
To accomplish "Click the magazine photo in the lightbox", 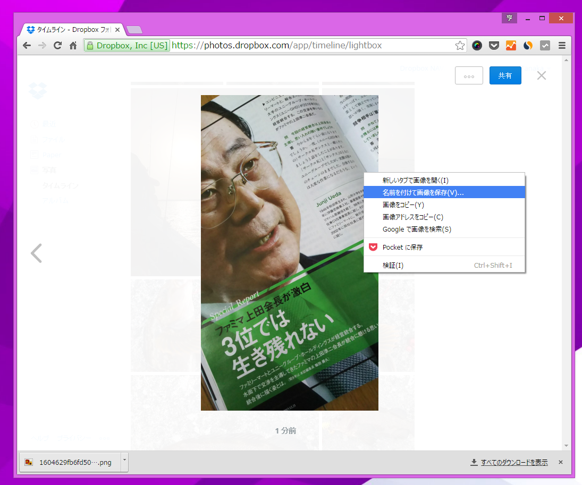I will coord(290,253).
